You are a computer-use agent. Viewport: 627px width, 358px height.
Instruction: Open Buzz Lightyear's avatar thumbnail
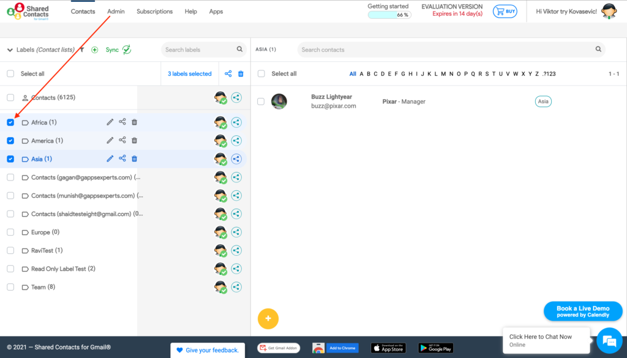click(x=279, y=102)
